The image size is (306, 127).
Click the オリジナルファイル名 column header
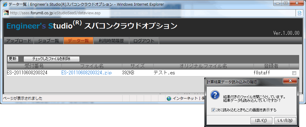203,66
